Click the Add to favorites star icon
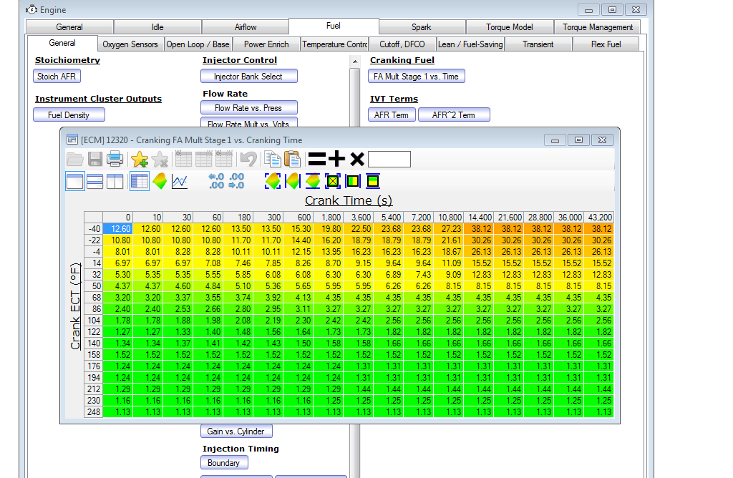 [x=139, y=159]
